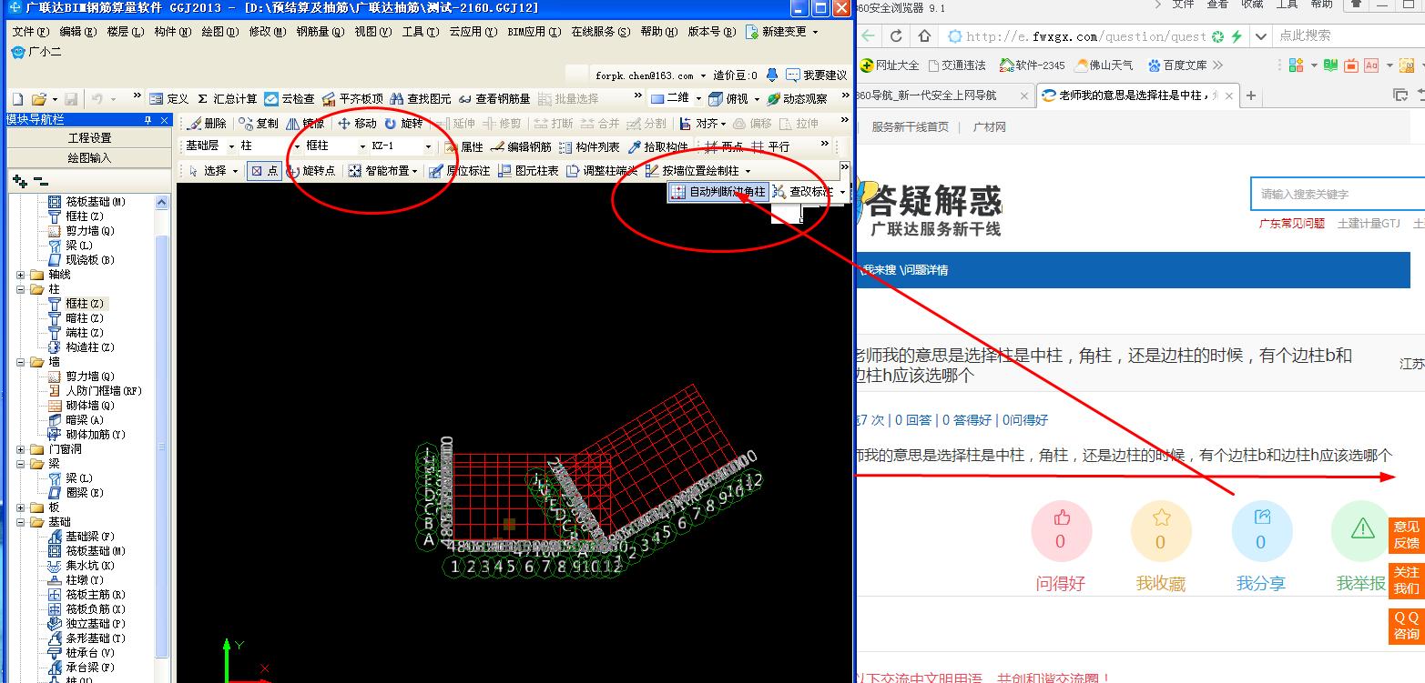Screen dimensions: 1425x683
Task: Open 查看钢筋量 view rebar quantity
Action: [x=494, y=98]
